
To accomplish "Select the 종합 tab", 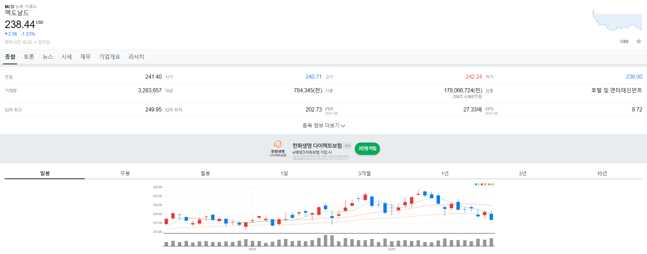I will click(x=10, y=57).
